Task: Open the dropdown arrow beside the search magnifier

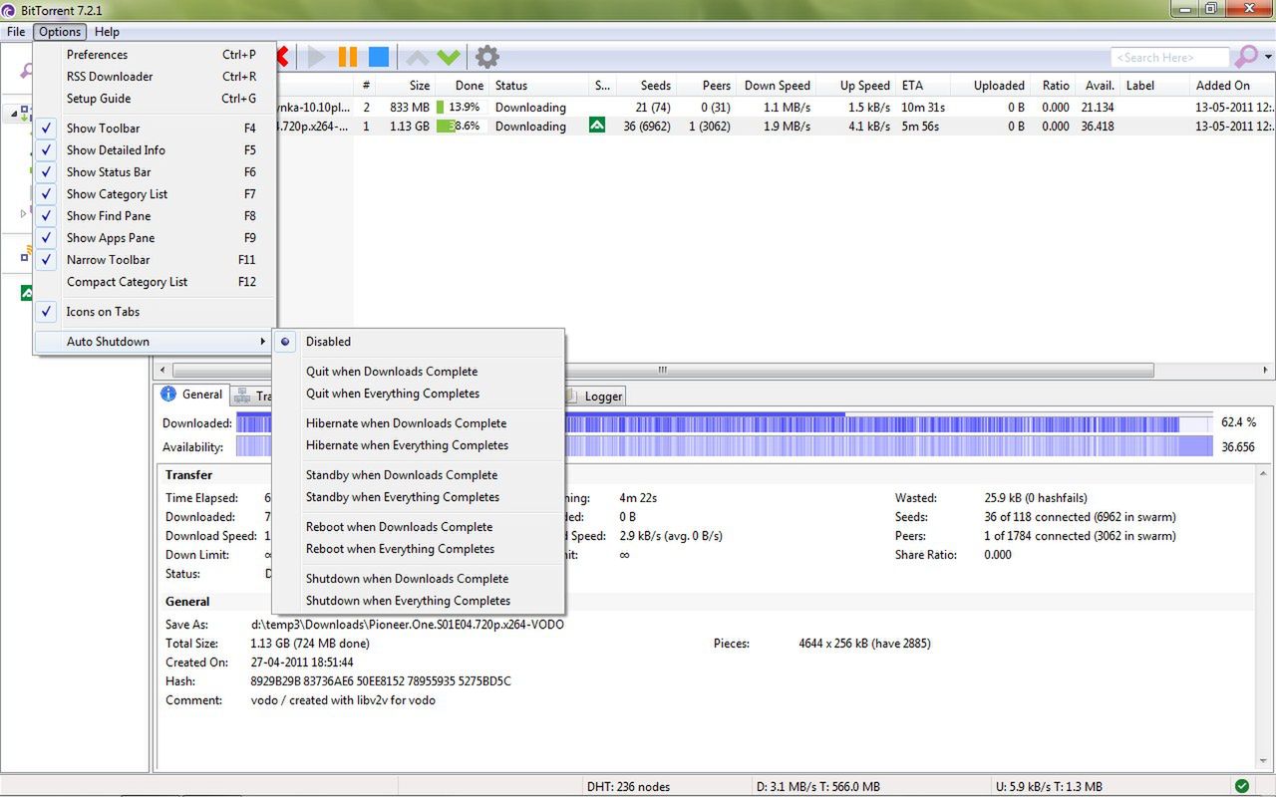Action: coord(1268,57)
